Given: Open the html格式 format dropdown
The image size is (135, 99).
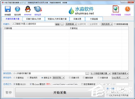Looking at the screenshot, I should [x=120, y=78].
